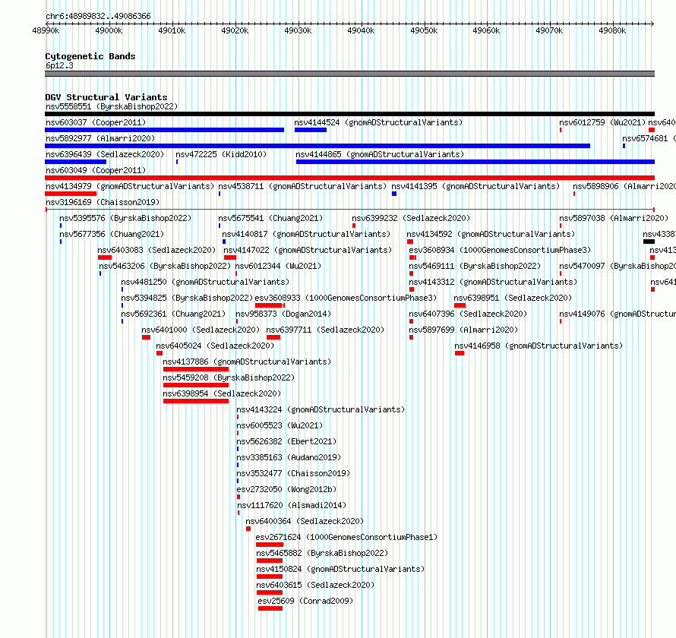Image resolution: width=676 pixels, height=638 pixels.
Task: Click the DGV Structural Variants track title
Action: pyautogui.click(x=106, y=97)
